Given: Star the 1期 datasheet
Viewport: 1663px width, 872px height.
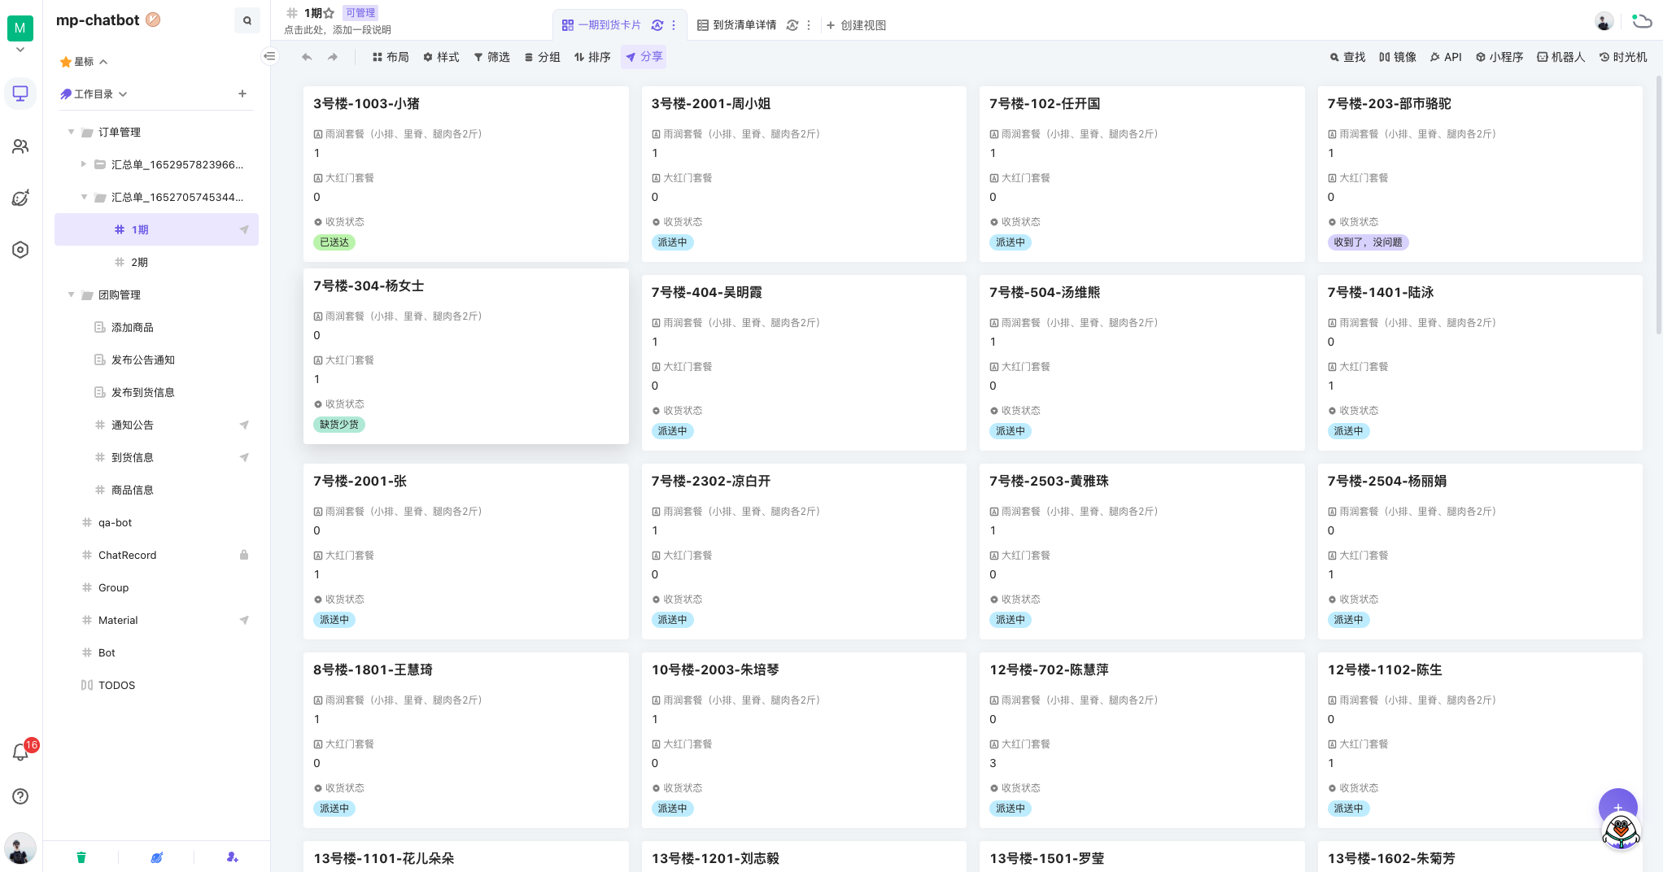Looking at the screenshot, I should 330,13.
